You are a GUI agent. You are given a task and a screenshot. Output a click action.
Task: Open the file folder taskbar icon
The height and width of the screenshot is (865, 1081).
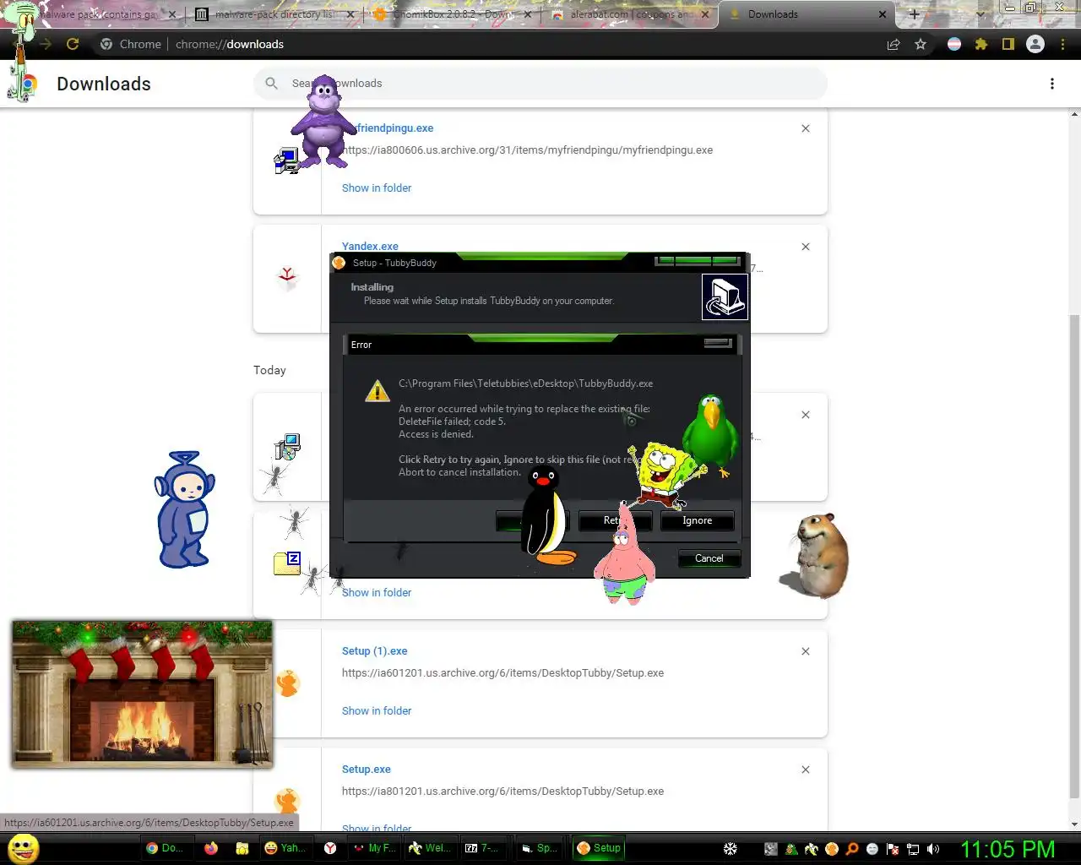[x=242, y=848]
